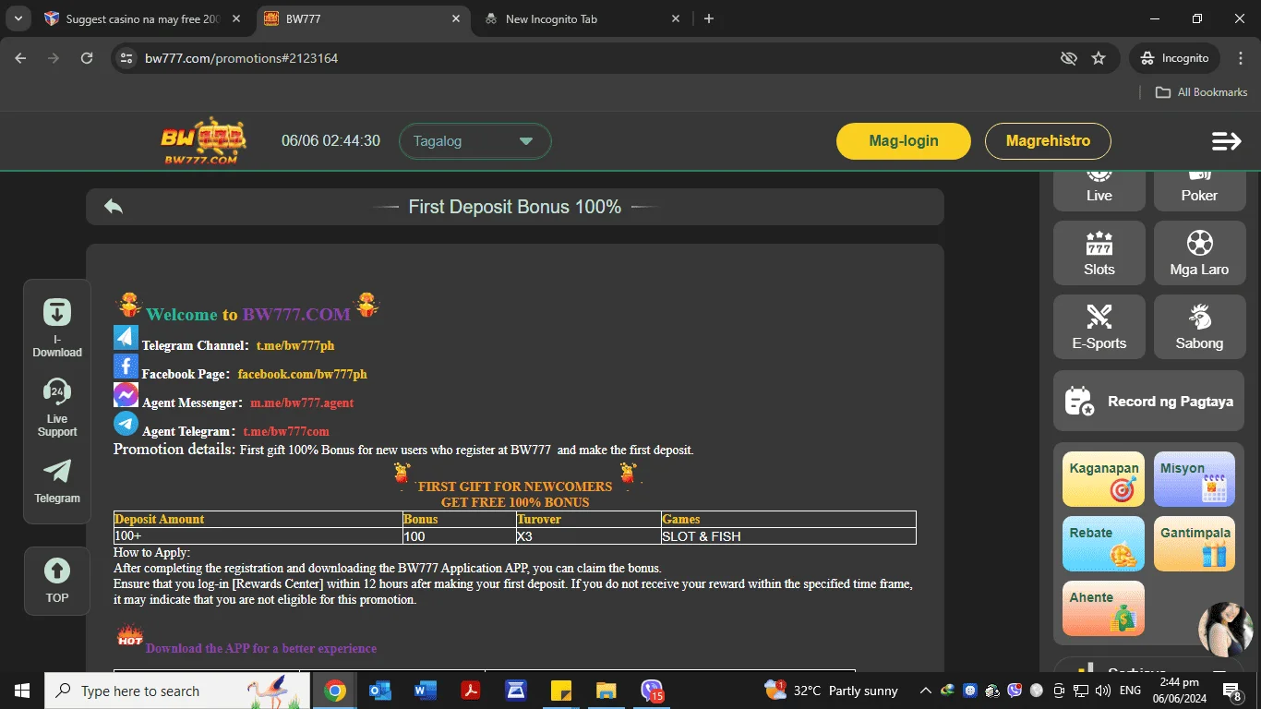Click the Incognito profile button
Screen dimensions: 1261x709
coord(1175,58)
